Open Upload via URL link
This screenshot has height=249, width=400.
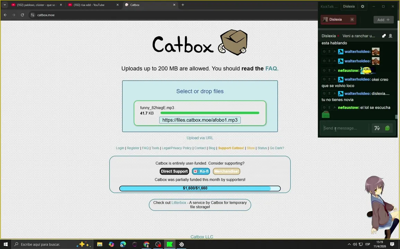click(x=200, y=138)
